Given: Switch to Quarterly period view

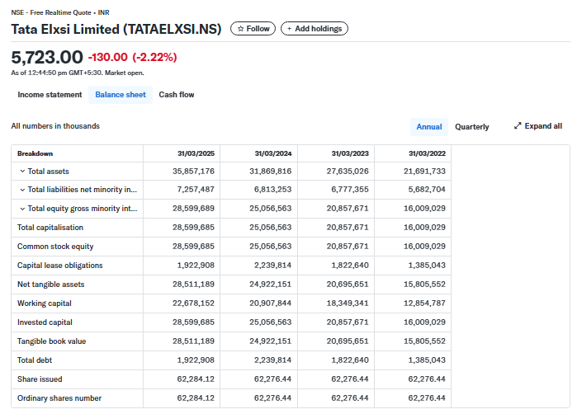Looking at the screenshot, I should pos(472,127).
